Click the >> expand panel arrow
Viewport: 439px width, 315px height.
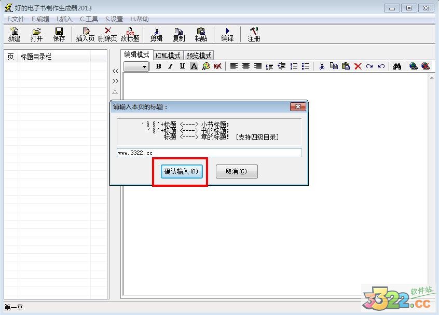(x=115, y=81)
